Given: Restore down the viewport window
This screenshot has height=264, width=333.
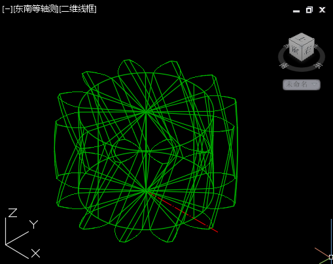Looking at the screenshot, I should 309,10.
